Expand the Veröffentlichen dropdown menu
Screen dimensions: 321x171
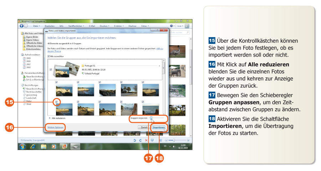[x=76, y=26]
